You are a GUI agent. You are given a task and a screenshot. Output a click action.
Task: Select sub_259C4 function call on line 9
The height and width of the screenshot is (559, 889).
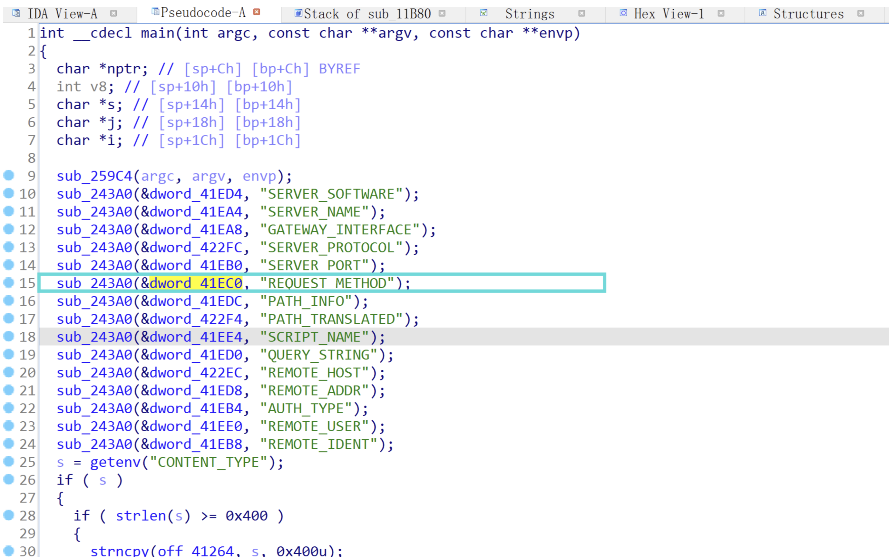click(94, 176)
